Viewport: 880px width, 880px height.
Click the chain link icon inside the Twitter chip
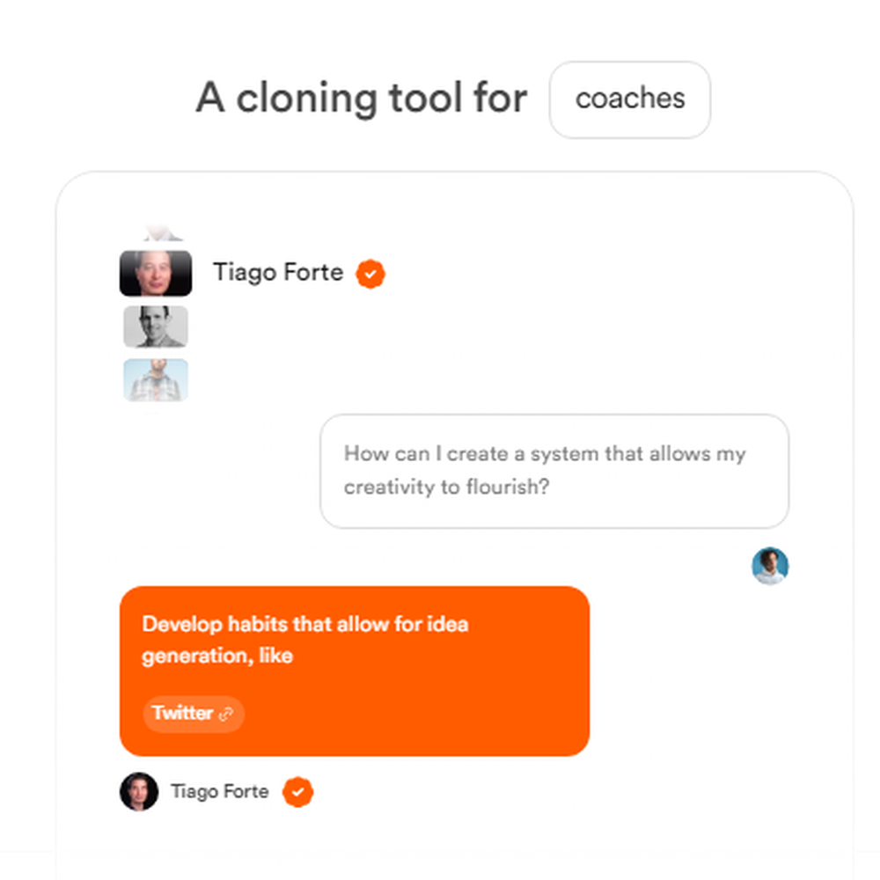(225, 714)
